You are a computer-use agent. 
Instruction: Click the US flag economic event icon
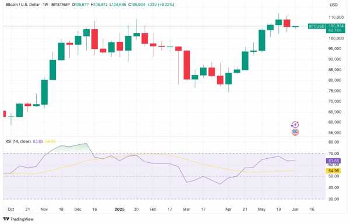(x=295, y=132)
